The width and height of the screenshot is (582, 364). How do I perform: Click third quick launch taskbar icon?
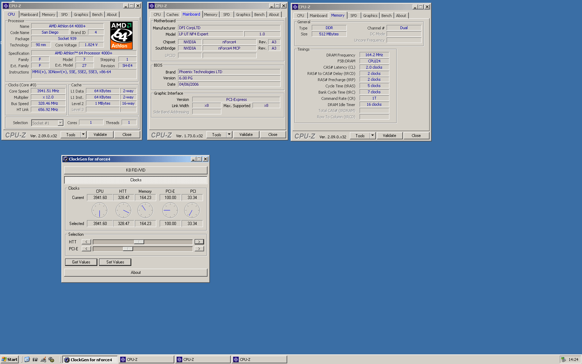(43, 359)
